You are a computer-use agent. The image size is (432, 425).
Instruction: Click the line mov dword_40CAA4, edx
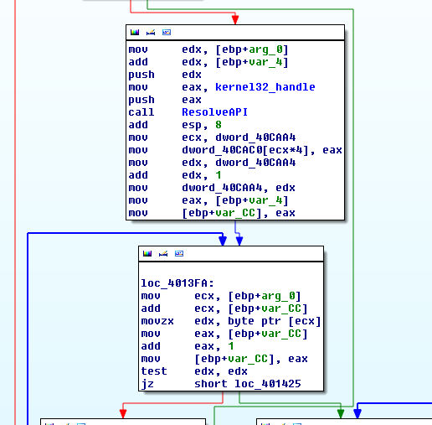tap(212, 188)
